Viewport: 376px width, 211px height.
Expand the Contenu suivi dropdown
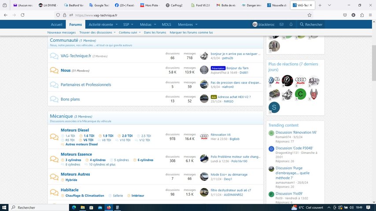[140, 33]
